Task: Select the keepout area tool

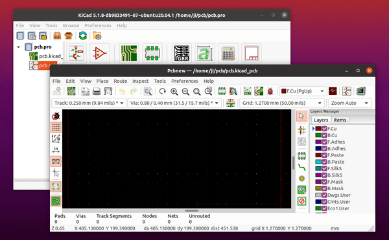Action: tap(301, 201)
